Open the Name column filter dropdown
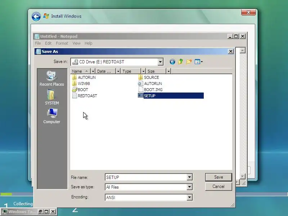Image resolution: width=288 pixels, height=216 pixels. [x=93, y=71]
